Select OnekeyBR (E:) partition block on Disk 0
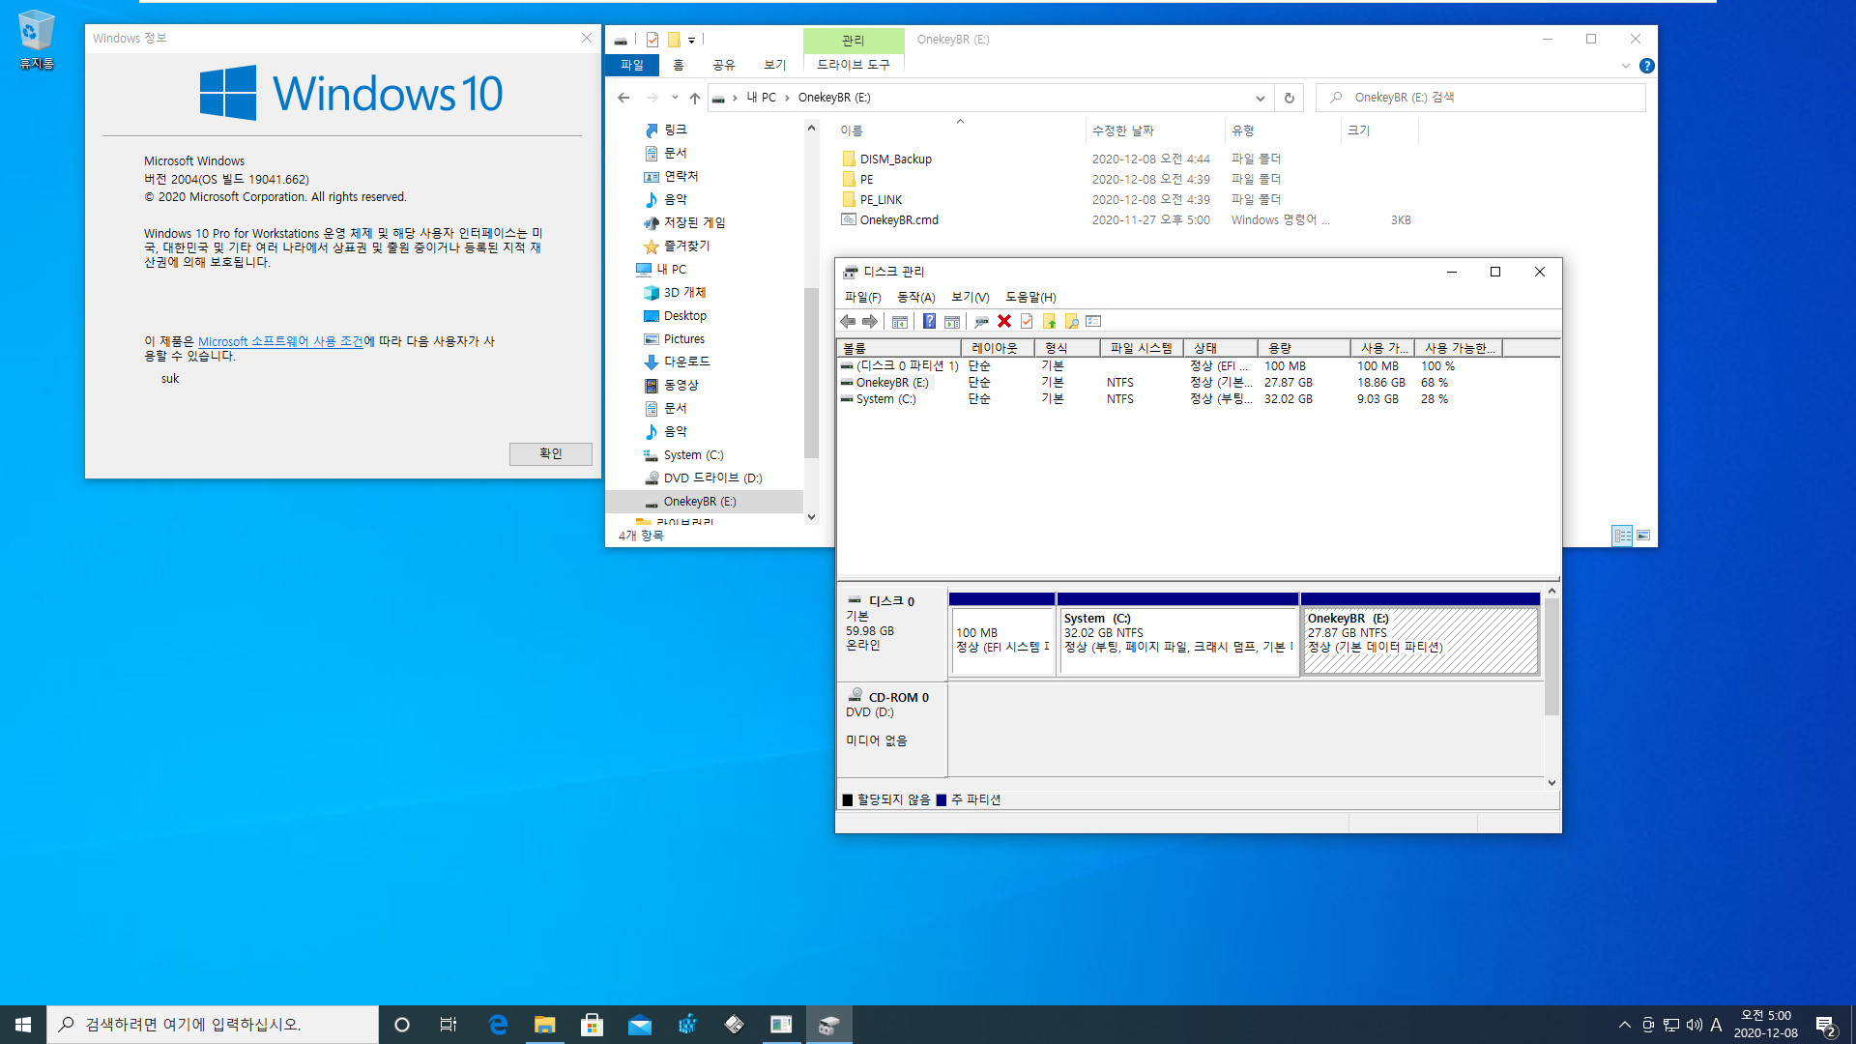The image size is (1856, 1044). point(1420,640)
